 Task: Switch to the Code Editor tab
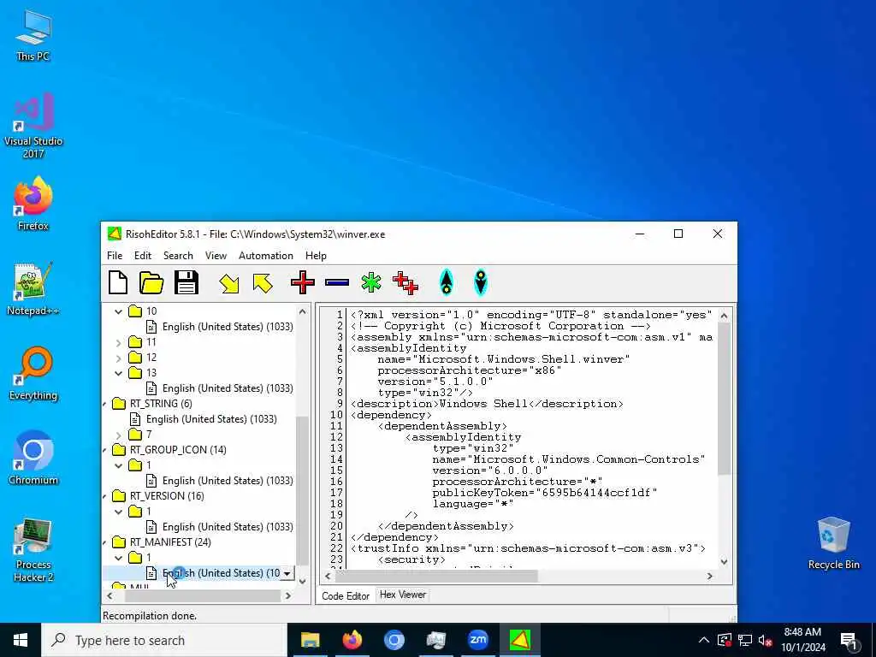[x=346, y=596]
